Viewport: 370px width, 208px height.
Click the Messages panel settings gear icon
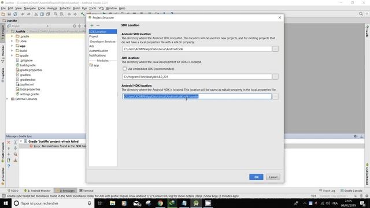pyautogui.click(x=356, y=136)
